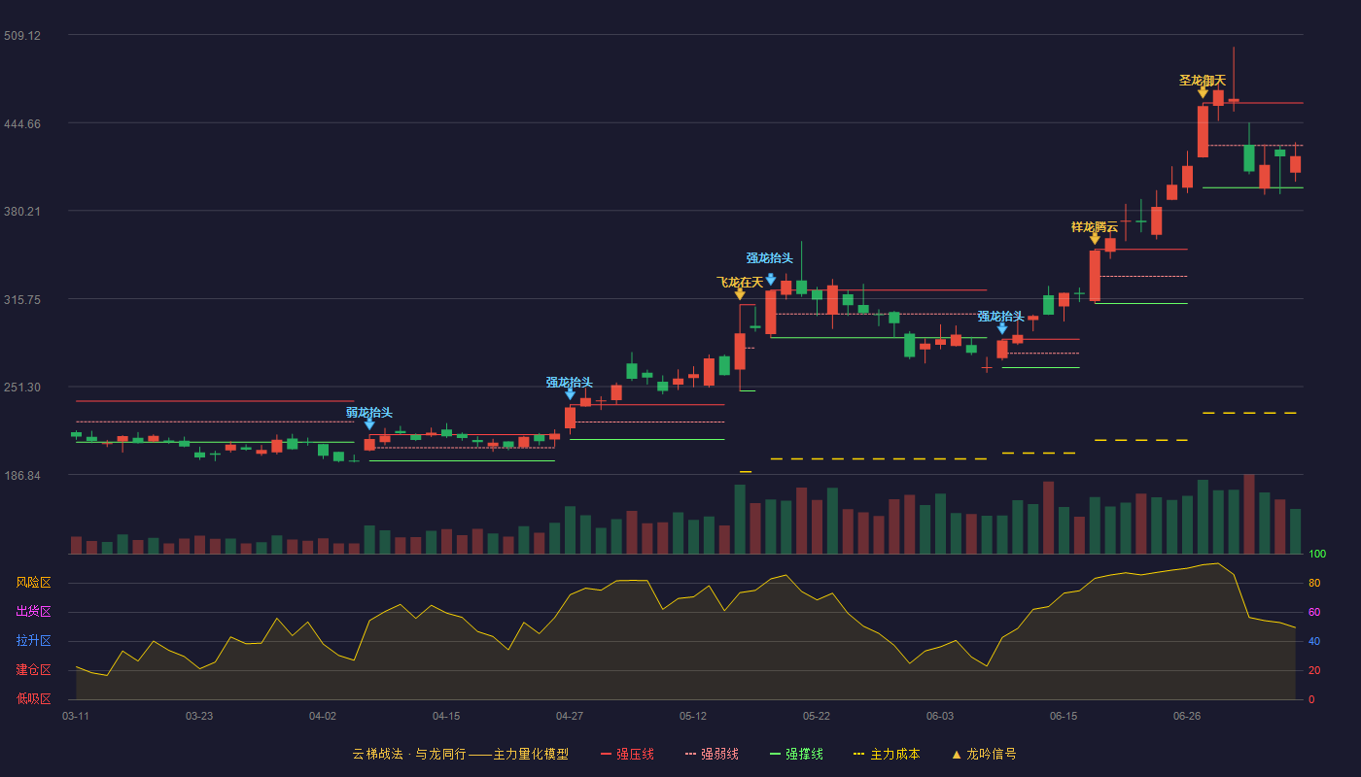Viewport: 1361px width, 777px height.
Task: Click the 祥龙腾云 yellow arrow marker
Action: (1095, 239)
